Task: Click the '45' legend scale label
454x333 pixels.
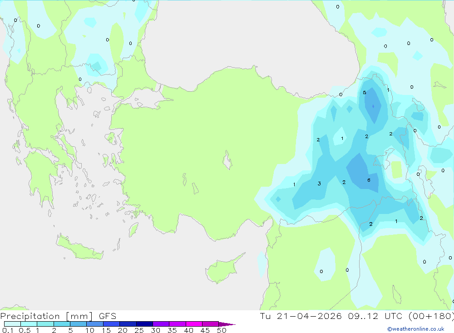Action: click(x=205, y=330)
